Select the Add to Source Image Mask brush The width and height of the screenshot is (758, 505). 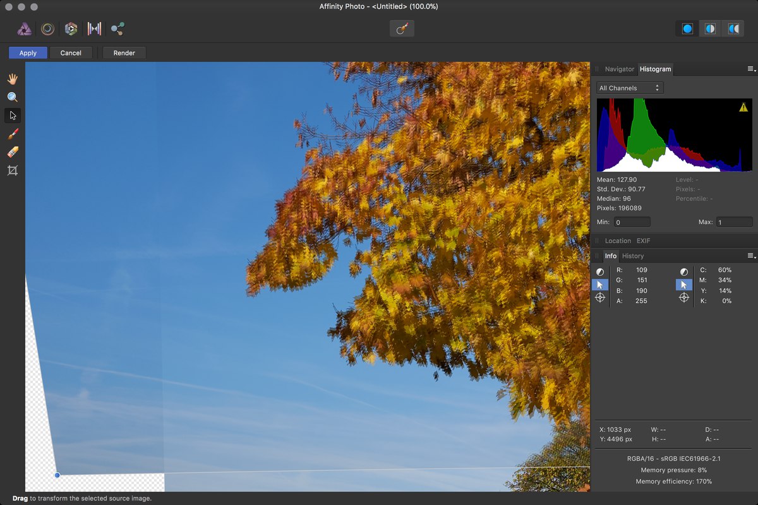[13, 134]
